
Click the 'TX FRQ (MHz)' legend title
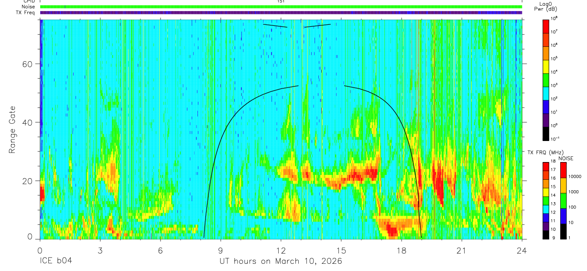click(546, 152)
